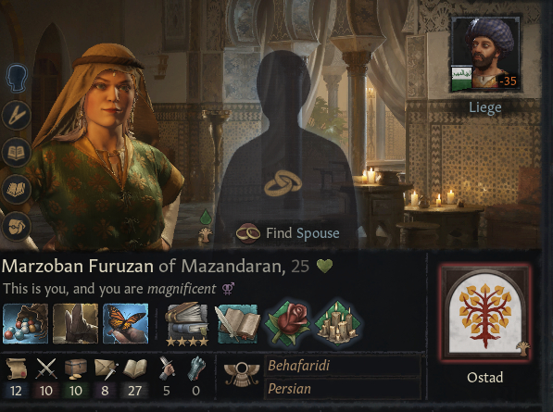Click the head silhouette sidebar icon
Screen dimensions: 553x412
pyautogui.click(x=17, y=79)
